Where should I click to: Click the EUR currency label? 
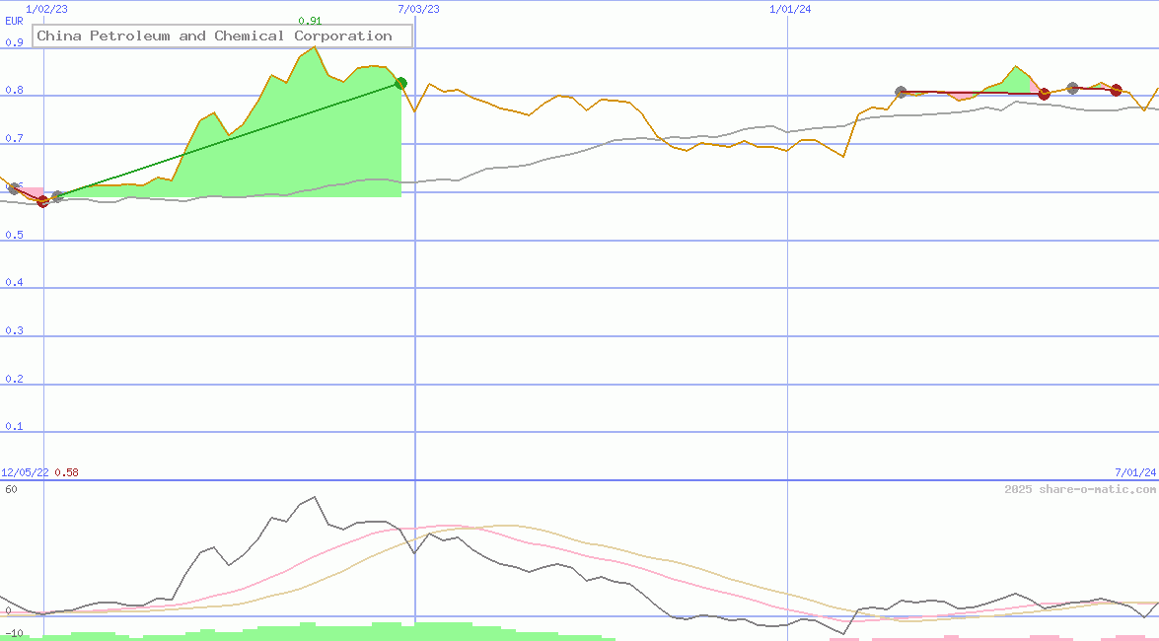(12, 21)
